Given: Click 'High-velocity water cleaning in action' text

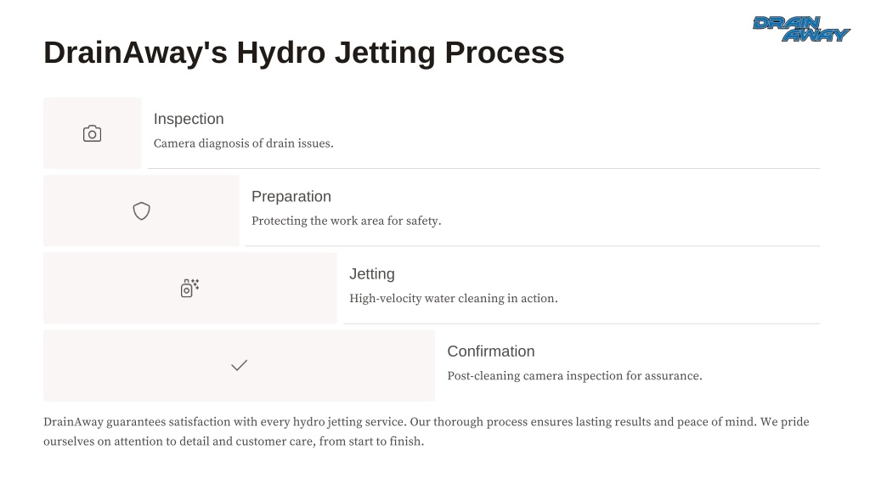Looking at the screenshot, I should coord(454,298).
